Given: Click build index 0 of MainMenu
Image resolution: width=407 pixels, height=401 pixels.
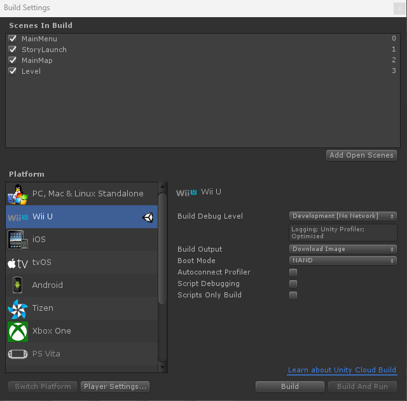Looking at the screenshot, I should 394,38.
